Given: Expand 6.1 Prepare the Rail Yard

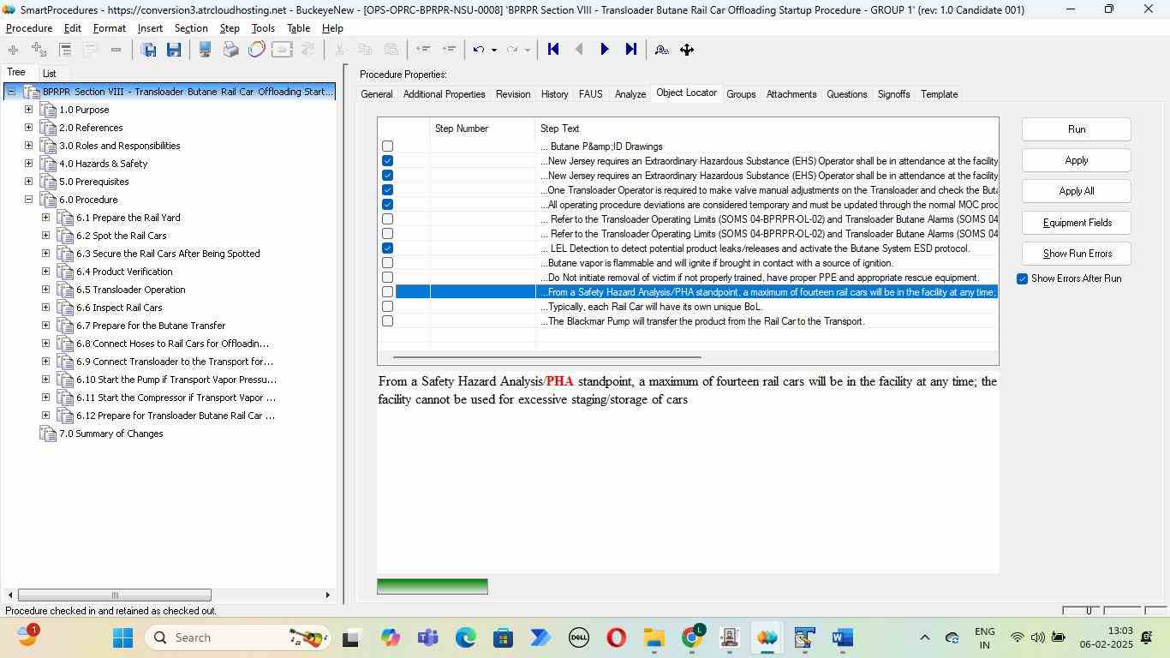Looking at the screenshot, I should pyautogui.click(x=45, y=218).
